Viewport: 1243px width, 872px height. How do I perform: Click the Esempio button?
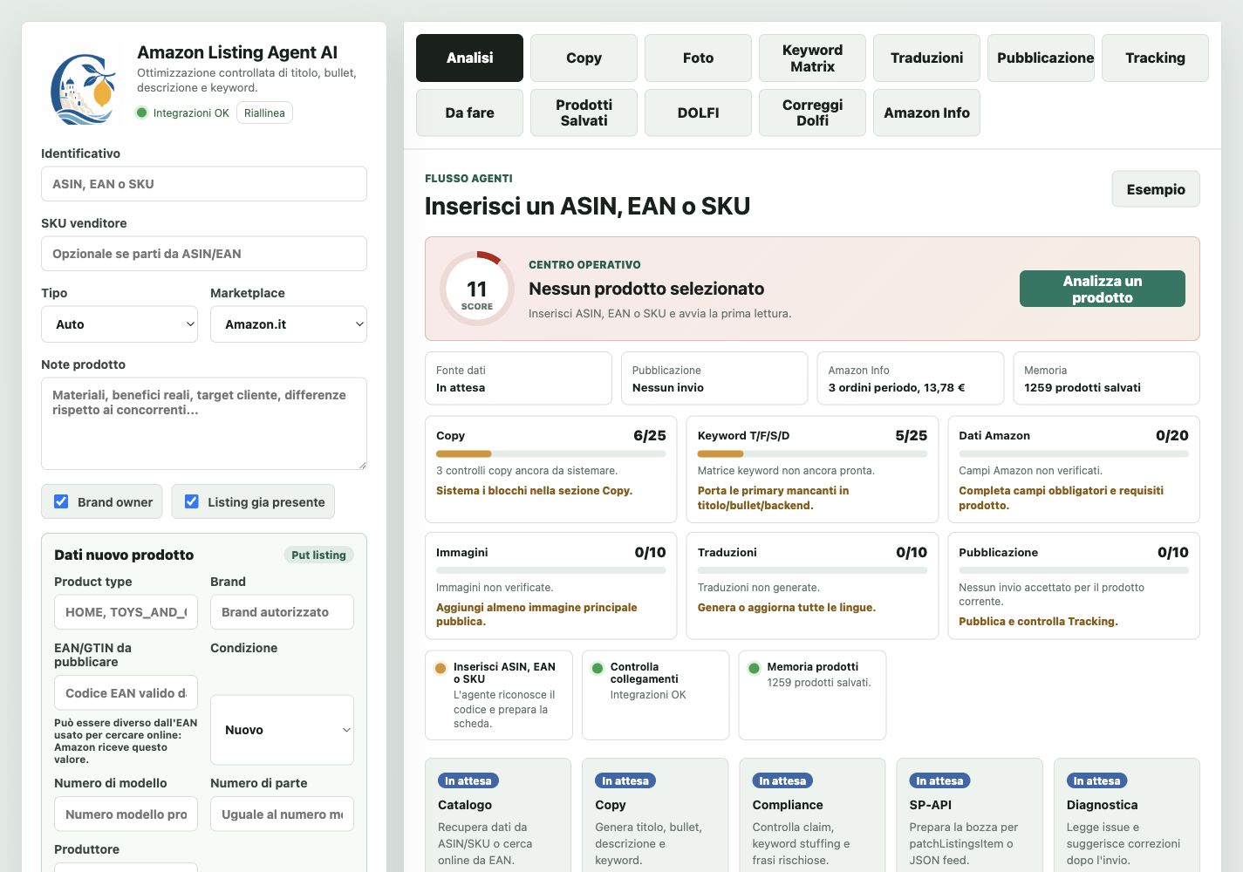(x=1156, y=189)
